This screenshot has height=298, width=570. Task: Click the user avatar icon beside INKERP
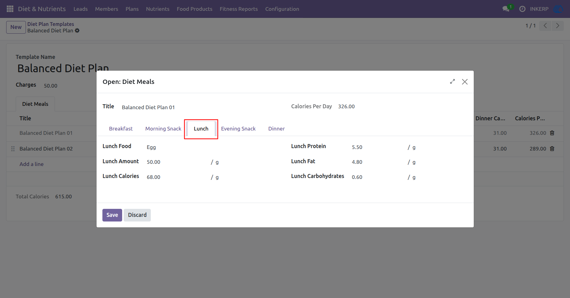(x=559, y=9)
